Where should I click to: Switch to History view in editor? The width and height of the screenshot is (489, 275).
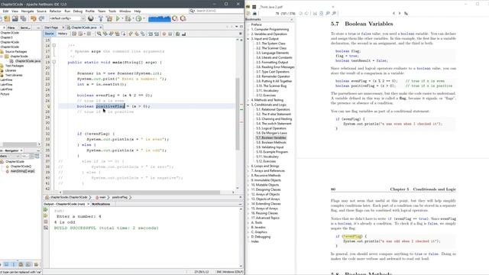63,34
